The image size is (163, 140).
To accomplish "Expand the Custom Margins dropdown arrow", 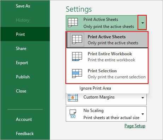I will [x=143, y=98].
